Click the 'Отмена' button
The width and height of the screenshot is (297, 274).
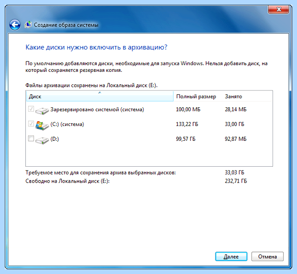(x=267, y=257)
